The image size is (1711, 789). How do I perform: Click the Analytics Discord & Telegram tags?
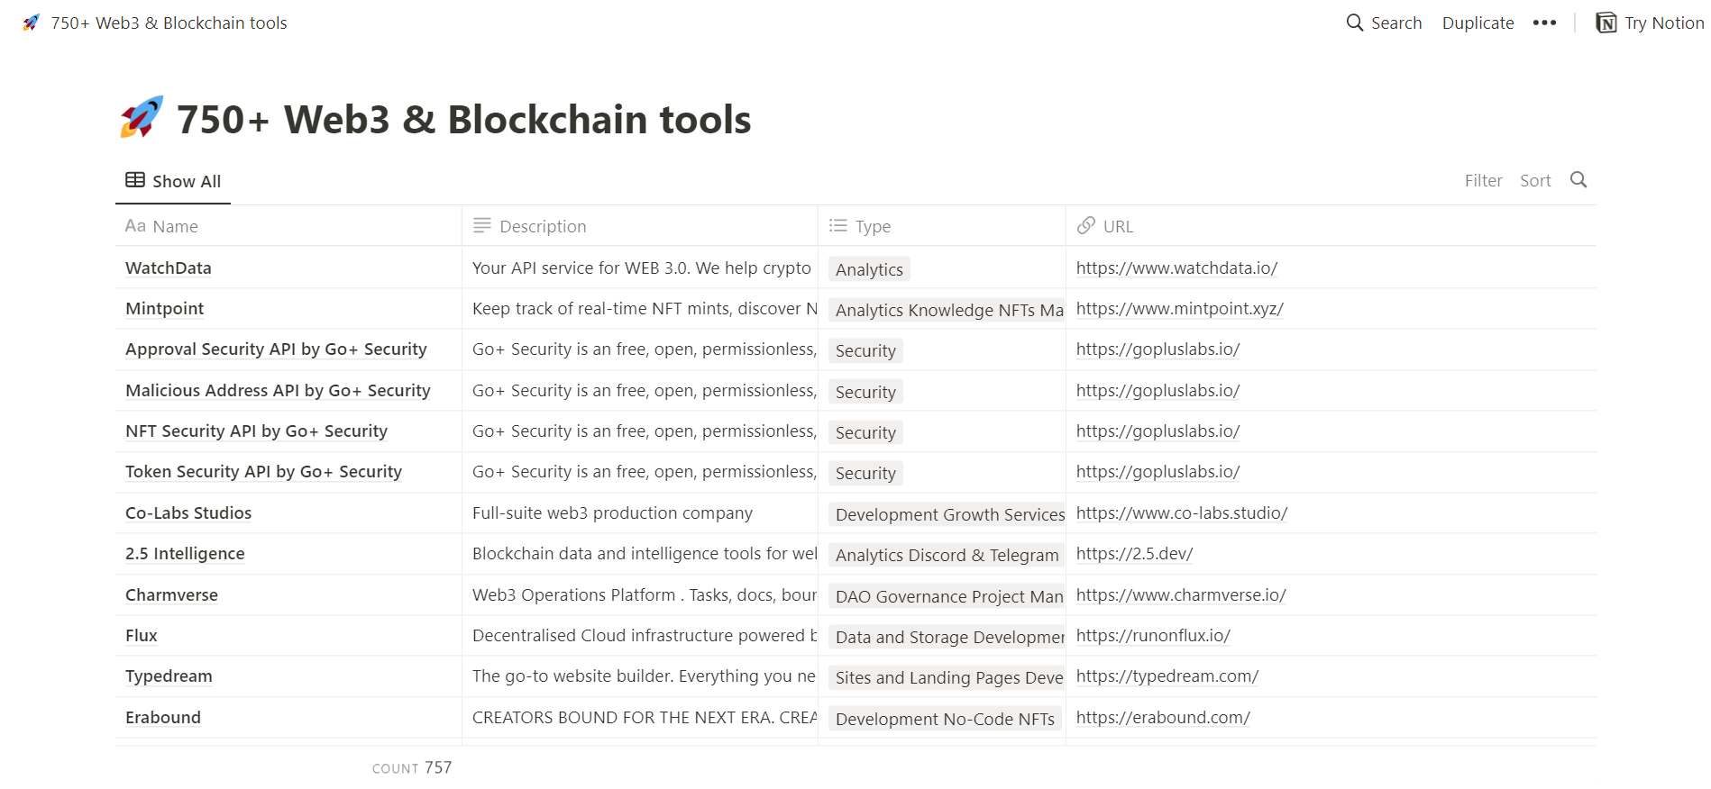947,555
